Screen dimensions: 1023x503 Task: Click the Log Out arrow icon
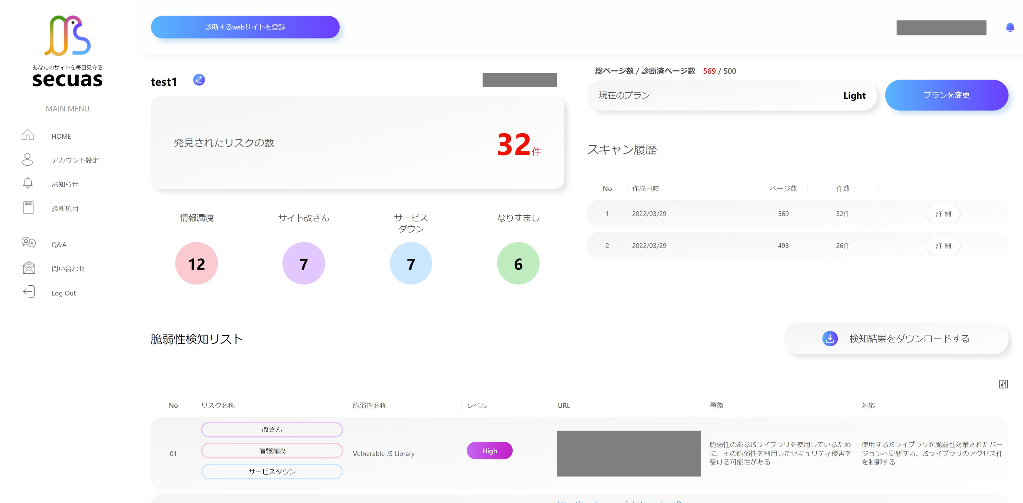tap(28, 292)
